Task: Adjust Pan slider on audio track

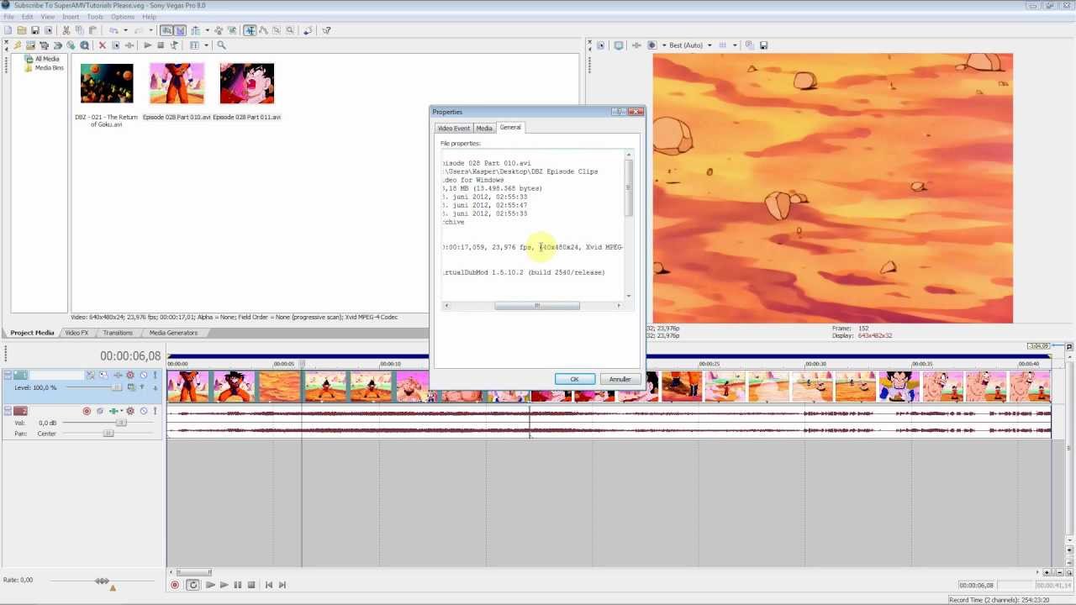Action: pos(108,434)
